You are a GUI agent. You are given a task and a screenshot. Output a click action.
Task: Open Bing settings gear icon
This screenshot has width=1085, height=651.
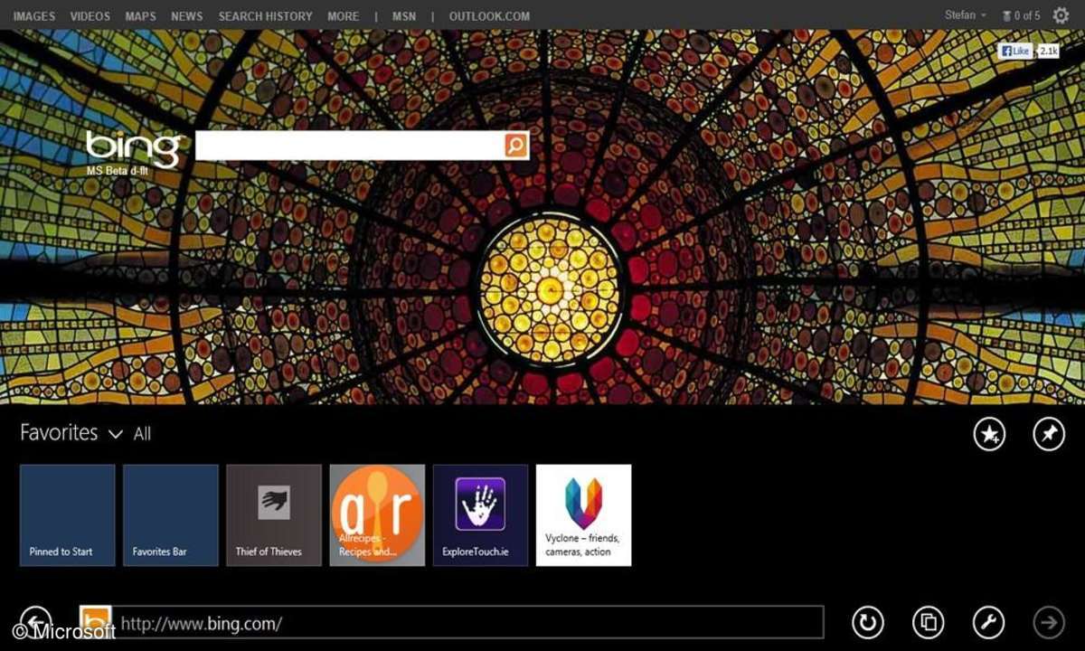point(1061,15)
